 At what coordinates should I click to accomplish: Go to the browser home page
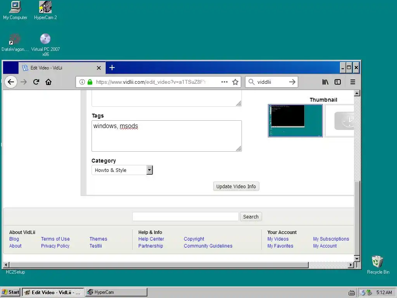click(x=48, y=82)
